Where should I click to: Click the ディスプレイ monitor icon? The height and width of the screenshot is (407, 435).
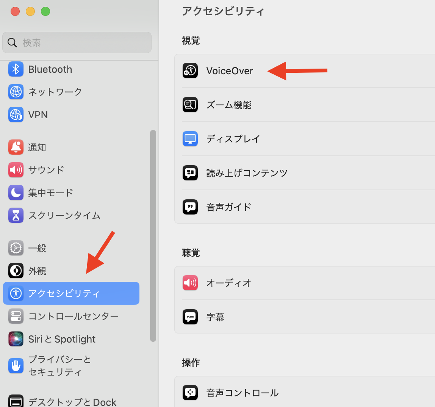[x=190, y=139]
